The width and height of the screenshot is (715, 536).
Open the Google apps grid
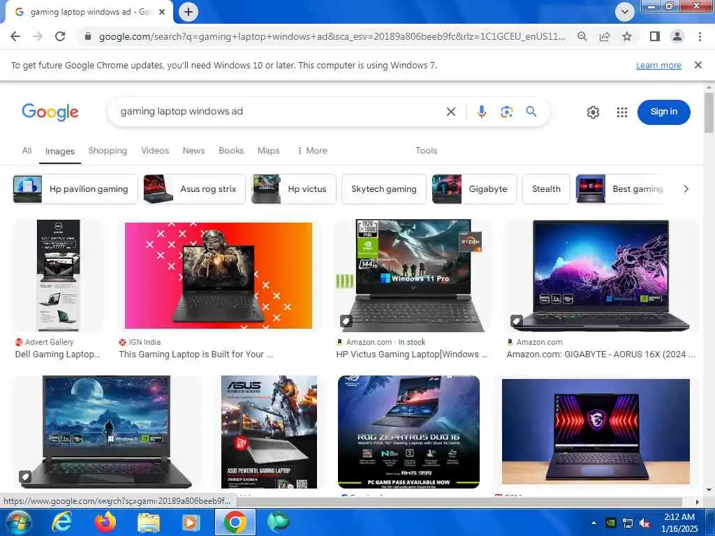622,112
